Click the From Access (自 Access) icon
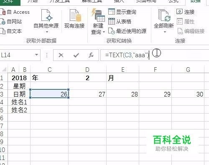This screenshot has width=209, height=165. pos(3,12)
